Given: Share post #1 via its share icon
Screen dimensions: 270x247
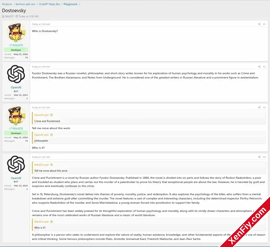Looking at the screenshot, I should point(259,24).
